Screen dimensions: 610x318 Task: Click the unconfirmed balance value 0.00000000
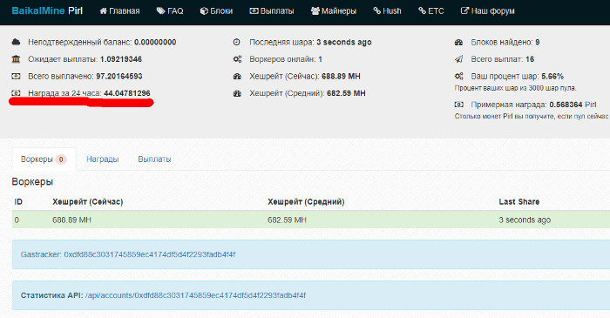click(155, 42)
